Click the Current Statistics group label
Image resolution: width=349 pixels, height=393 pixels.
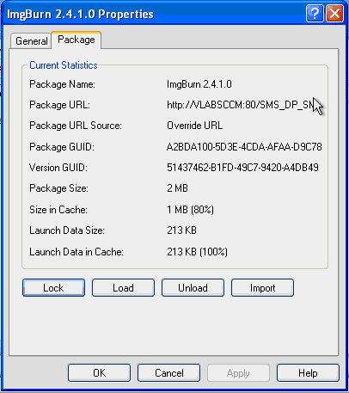(64, 65)
